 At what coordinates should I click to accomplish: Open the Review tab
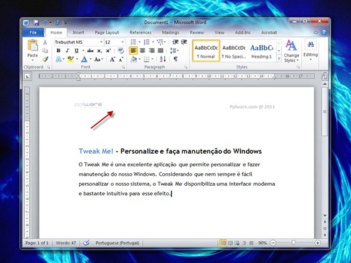[x=197, y=32]
